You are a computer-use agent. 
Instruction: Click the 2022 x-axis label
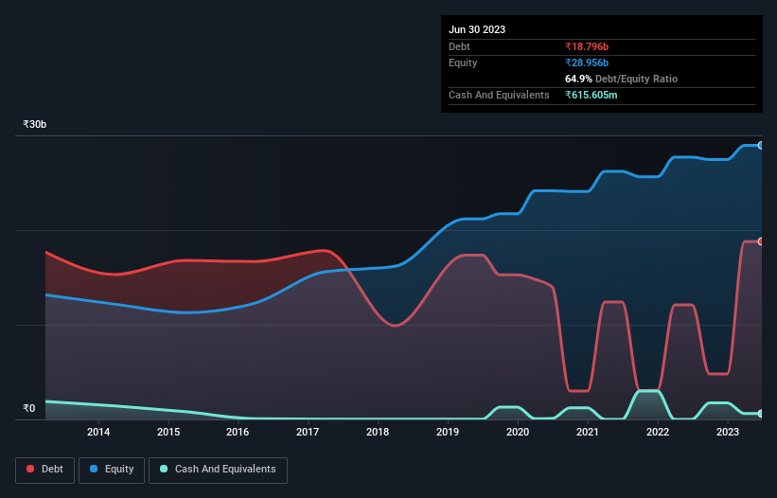coord(658,432)
